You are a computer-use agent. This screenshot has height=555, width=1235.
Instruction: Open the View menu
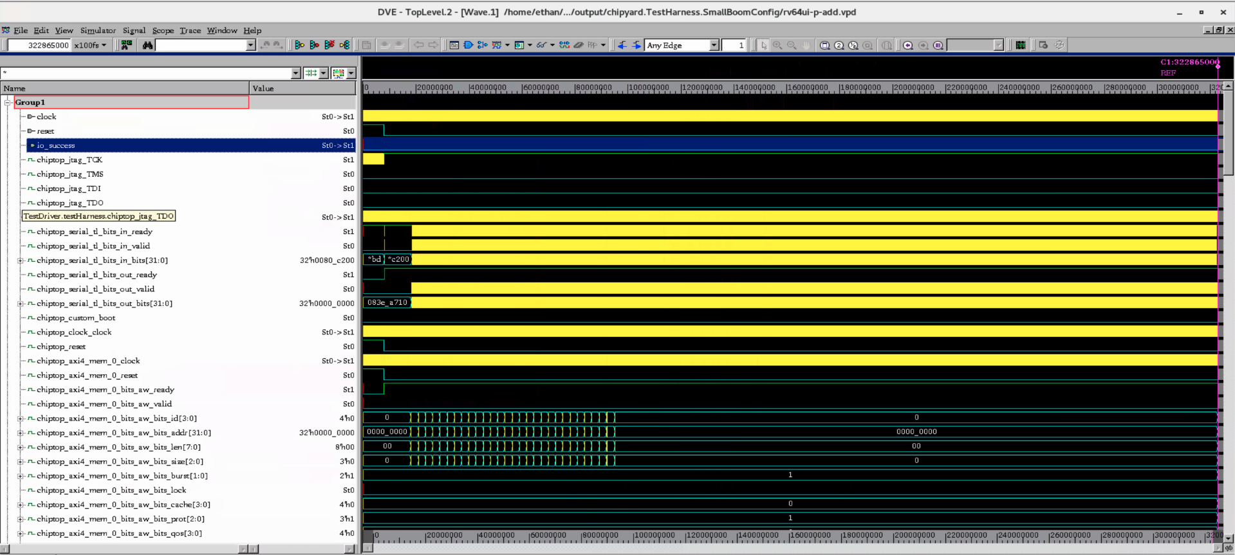coord(64,30)
